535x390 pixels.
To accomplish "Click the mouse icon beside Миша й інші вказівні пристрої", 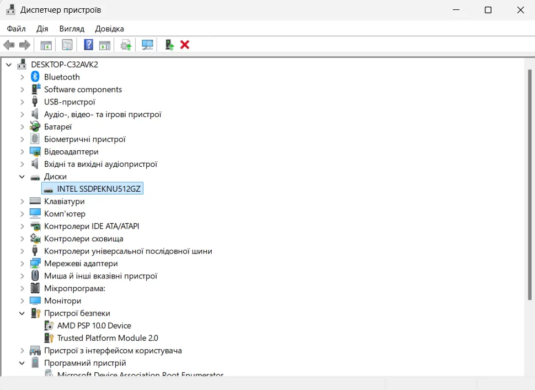I will pyautogui.click(x=35, y=276).
